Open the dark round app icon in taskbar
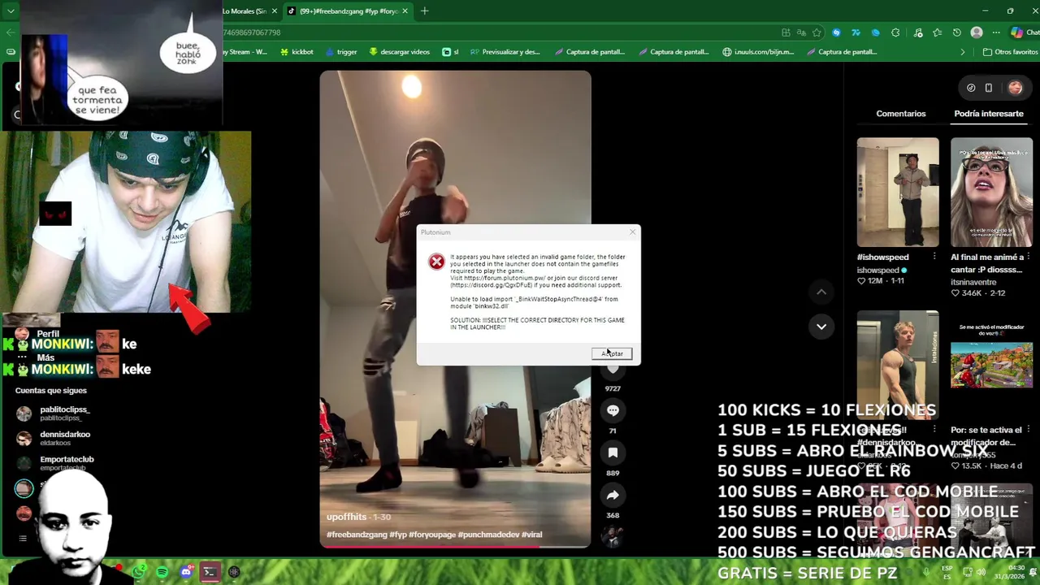 (x=234, y=572)
